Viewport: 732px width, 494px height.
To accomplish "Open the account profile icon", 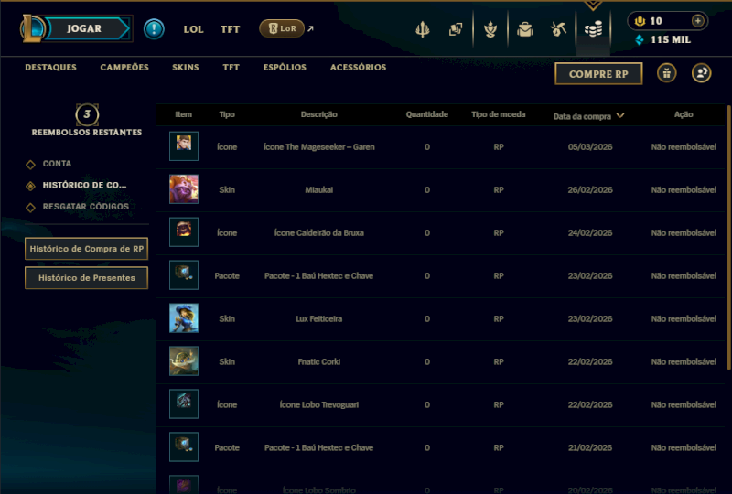I will 701,73.
